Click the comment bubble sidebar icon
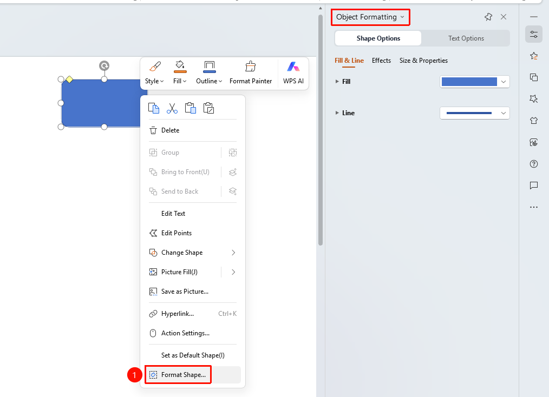549x397 pixels. (x=534, y=186)
